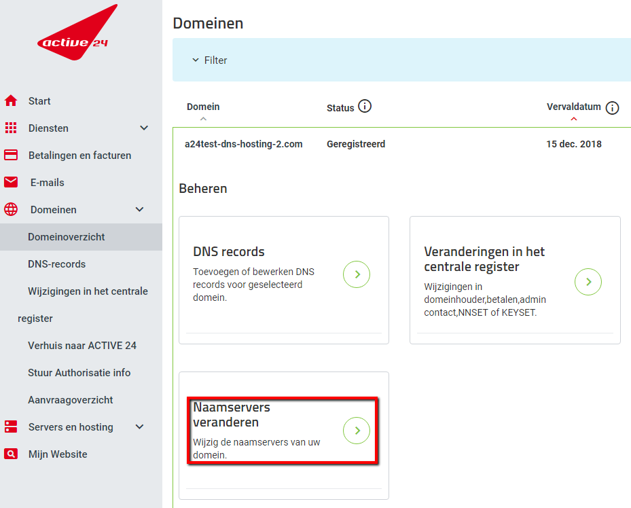The width and height of the screenshot is (631, 508).
Task: Select Domeinoverzicht submenu item
Action: point(81,237)
